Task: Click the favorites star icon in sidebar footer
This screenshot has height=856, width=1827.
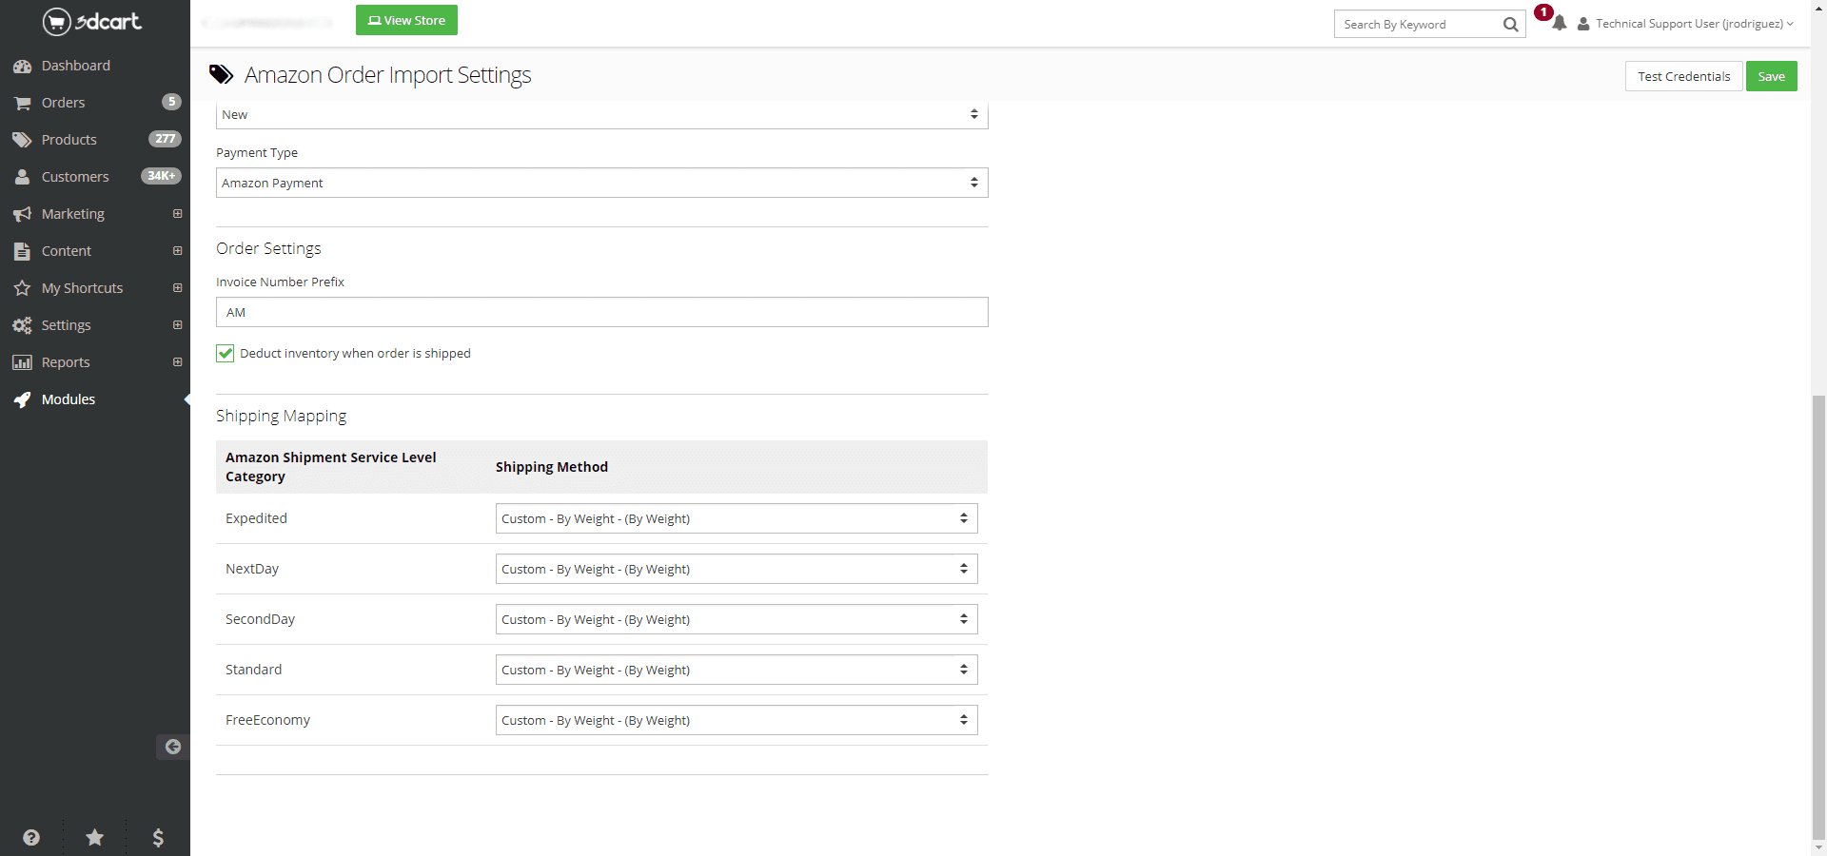Action: [x=95, y=837]
